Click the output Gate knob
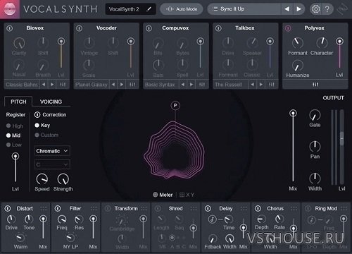This screenshot has height=254, width=352. (315, 115)
